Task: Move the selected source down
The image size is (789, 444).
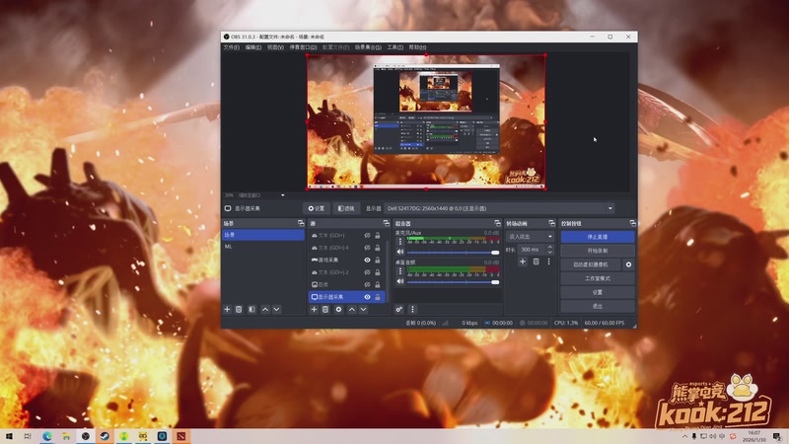Action: pyautogui.click(x=363, y=309)
